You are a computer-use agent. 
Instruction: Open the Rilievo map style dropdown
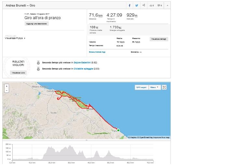point(155,87)
